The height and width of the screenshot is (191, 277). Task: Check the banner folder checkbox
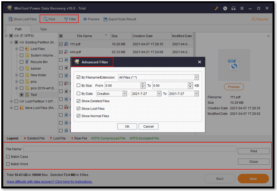coord(22,68)
